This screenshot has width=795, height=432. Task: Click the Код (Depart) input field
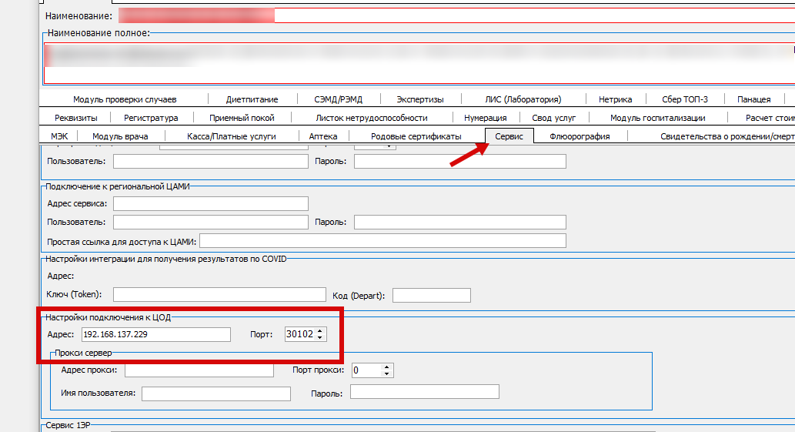coord(431,295)
